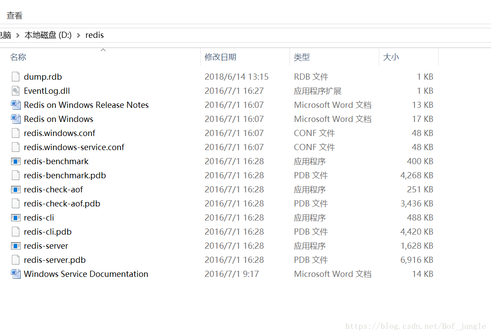Click the redis.windows-service.conf file icon
Screen dimensions: 491x335
point(16,147)
